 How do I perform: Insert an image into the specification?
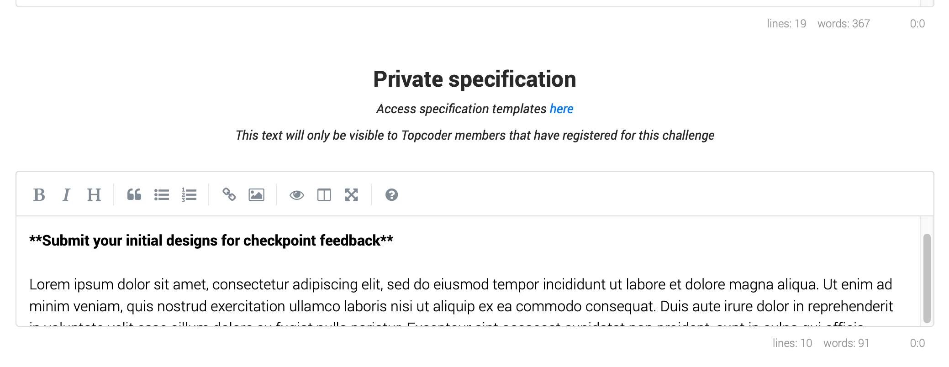[256, 195]
